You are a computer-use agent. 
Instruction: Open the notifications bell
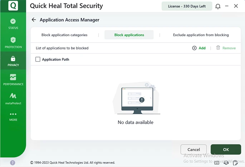(218, 6)
